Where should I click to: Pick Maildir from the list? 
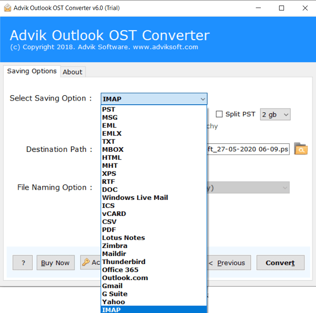tap(154, 254)
